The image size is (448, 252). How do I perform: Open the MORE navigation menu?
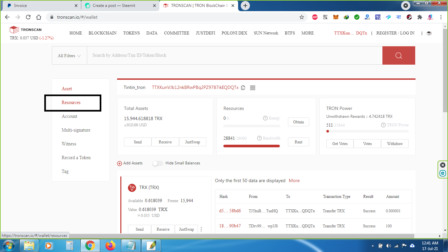pos(308,33)
